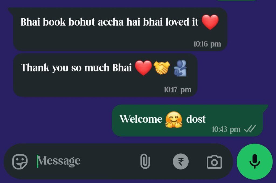Viewport: 276px width, 183px height.
Task: Tap the 10:43 pm timestamp
Action: pos(226,129)
